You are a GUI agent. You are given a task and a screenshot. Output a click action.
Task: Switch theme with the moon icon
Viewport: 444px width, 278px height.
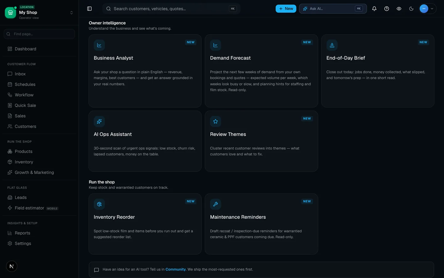point(411,9)
